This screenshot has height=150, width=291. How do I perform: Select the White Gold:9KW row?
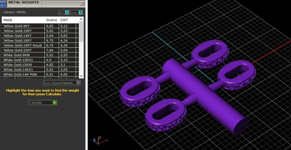(40, 55)
